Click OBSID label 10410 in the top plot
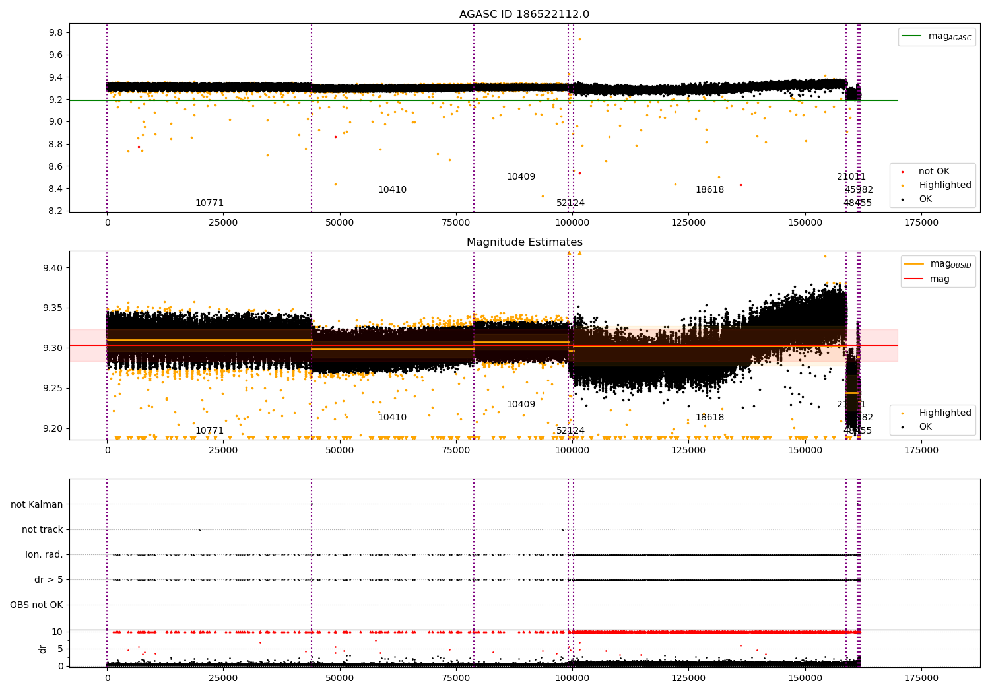This screenshot has width=990, height=693. point(392,190)
